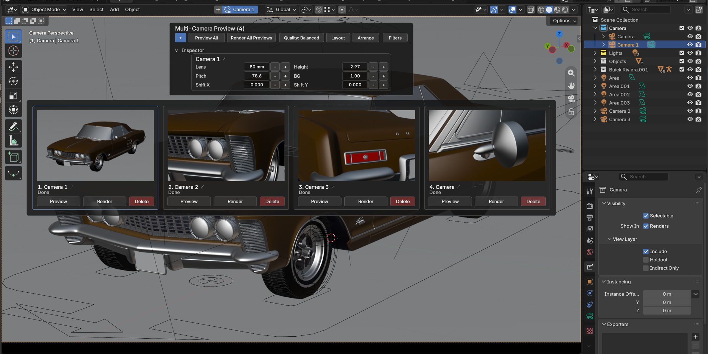708x354 pixels.
Task: Click the Render All Previews button
Action: [251, 38]
